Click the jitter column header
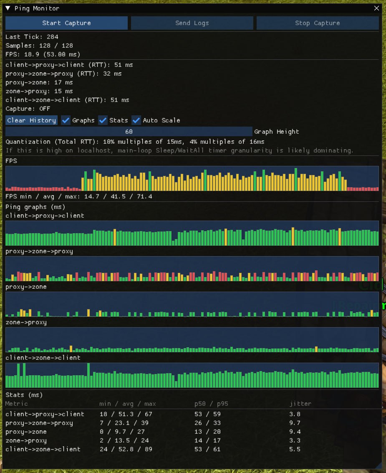The width and height of the screenshot is (386, 473). (300, 404)
